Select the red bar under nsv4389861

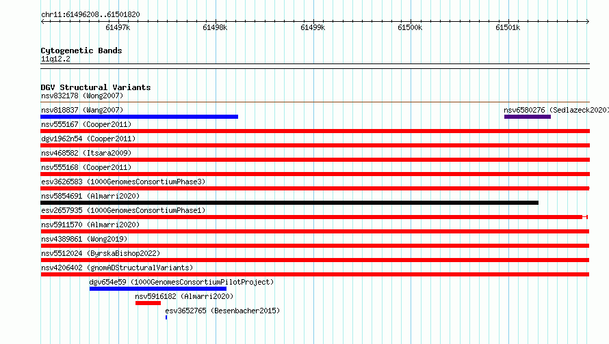315,246
